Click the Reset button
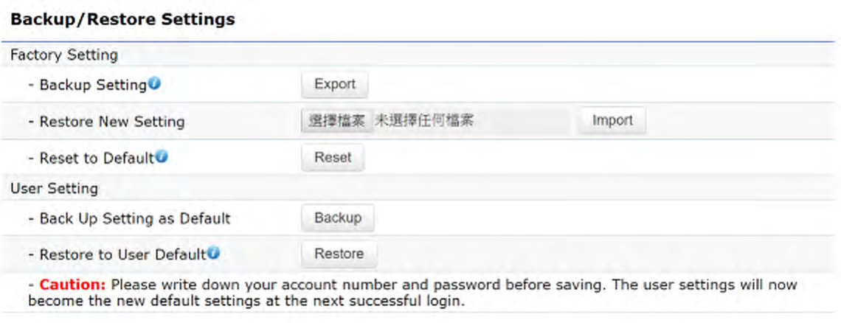This screenshot has width=841, height=323. (x=333, y=159)
